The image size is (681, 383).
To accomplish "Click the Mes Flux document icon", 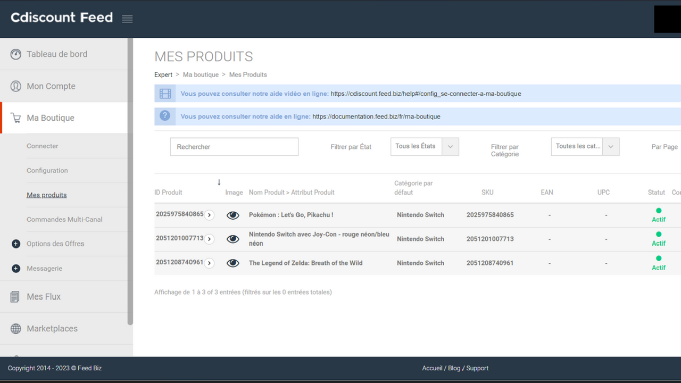I will pyautogui.click(x=15, y=297).
